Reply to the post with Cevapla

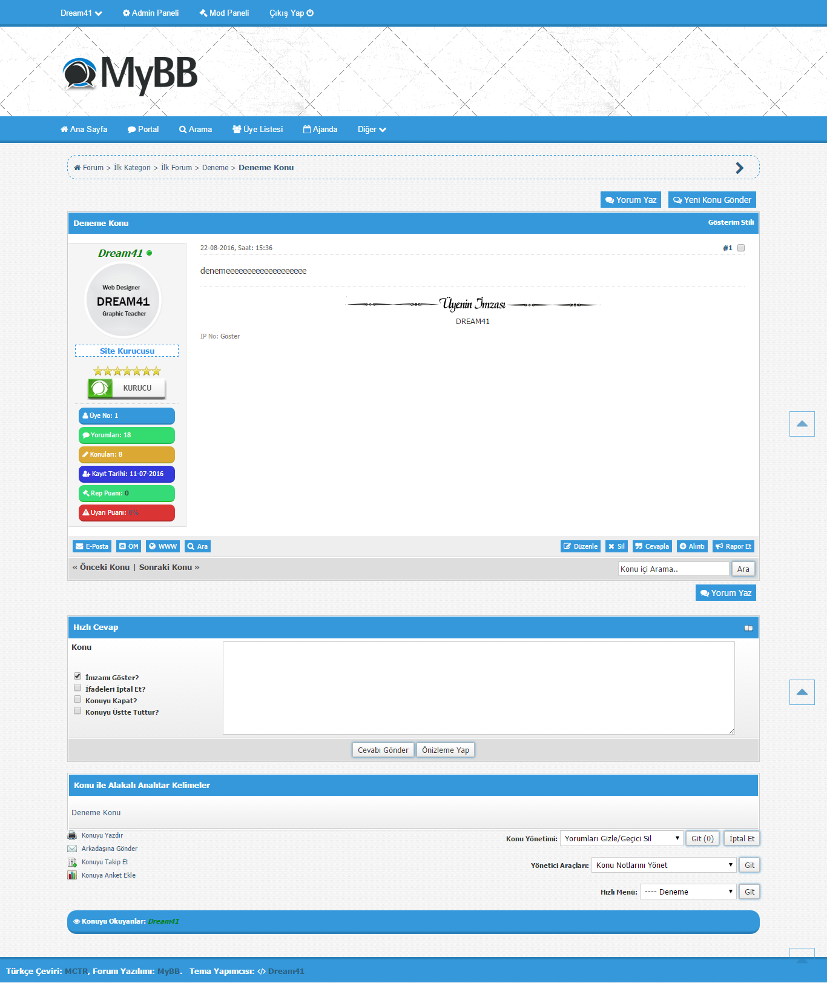point(652,546)
